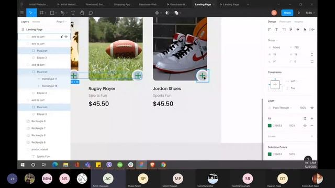Open the Figma main menu hamburger
This screenshot has width=335, height=188.
coord(22,13)
